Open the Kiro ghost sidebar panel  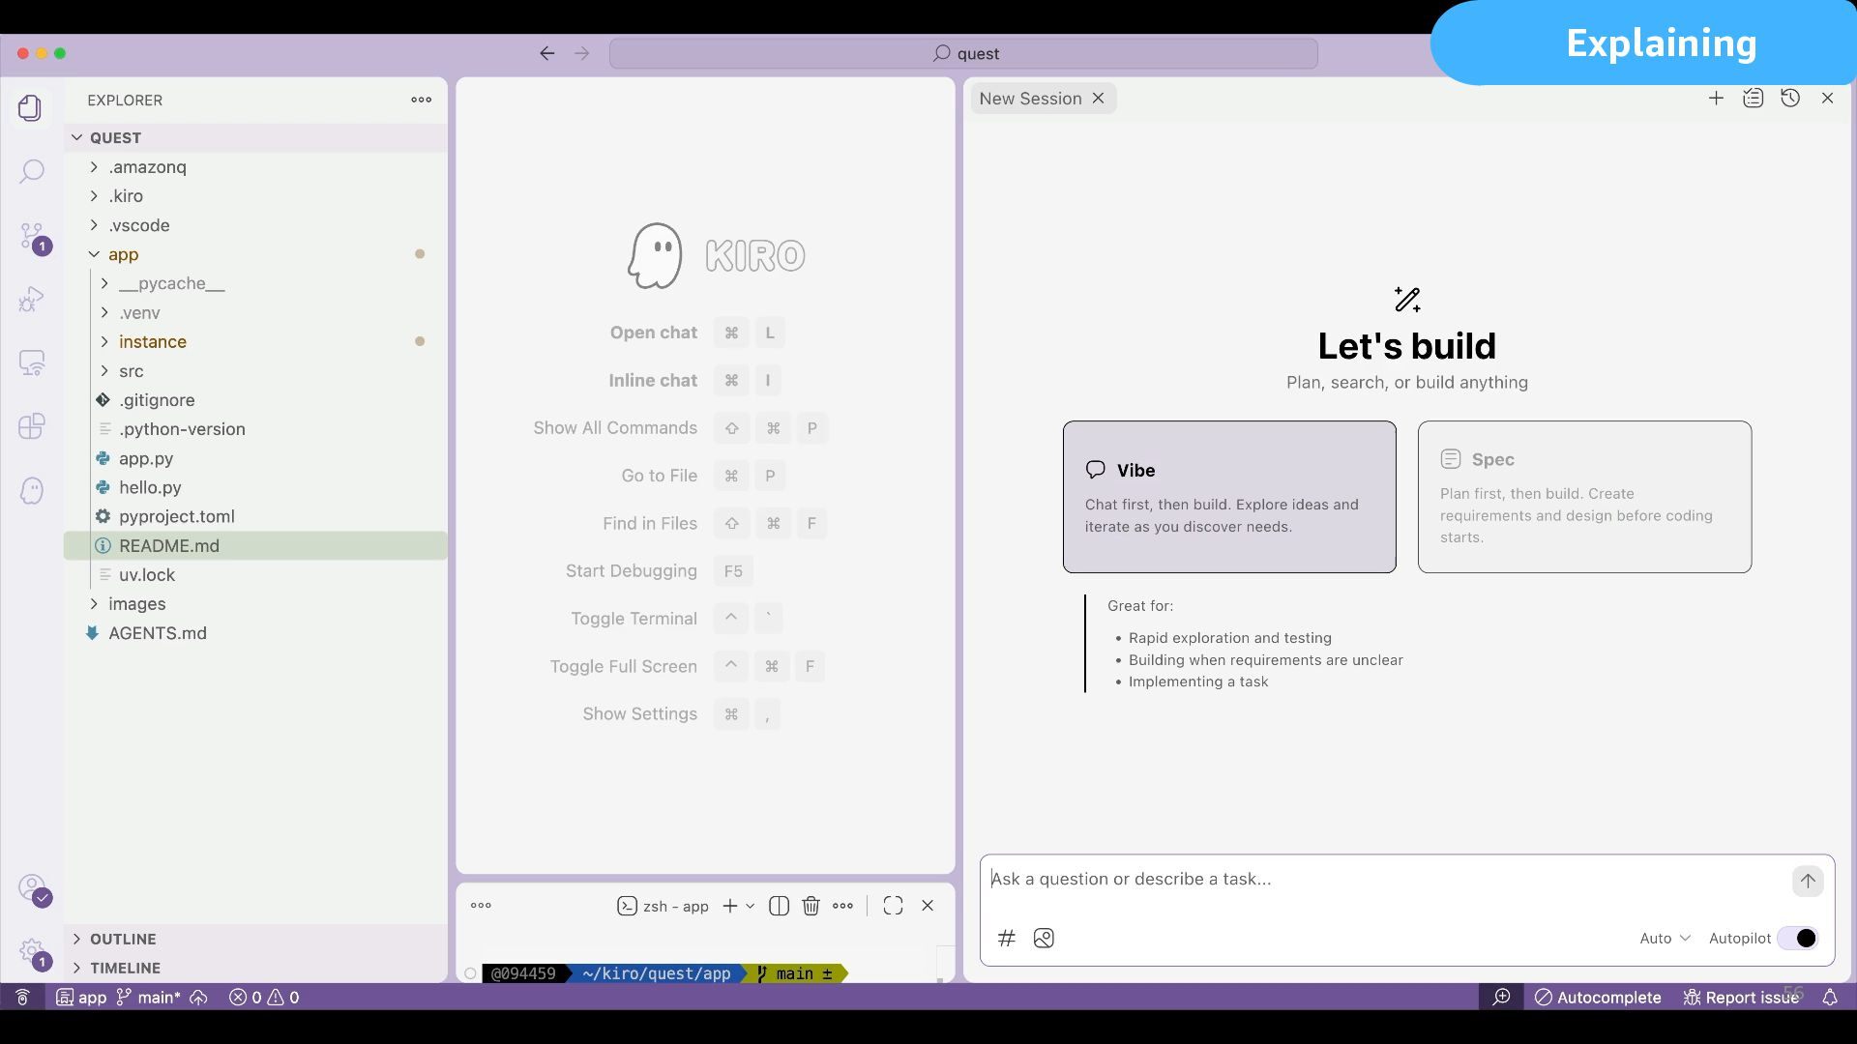31,491
